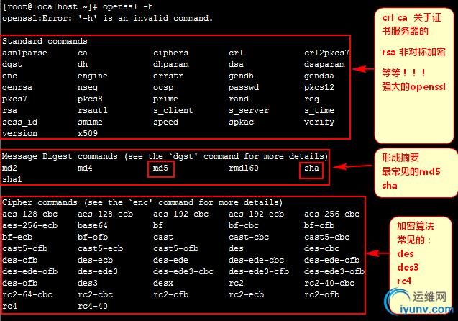The height and width of the screenshot is (321, 458).
Task: Select the 'Standard commands' heading
Action: (x=45, y=41)
